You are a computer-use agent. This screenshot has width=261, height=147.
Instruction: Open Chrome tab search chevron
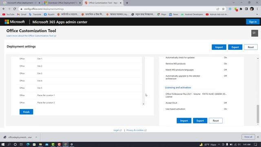[234, 3]
